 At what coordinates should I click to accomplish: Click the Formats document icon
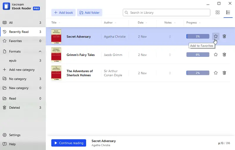coord(5,51)
